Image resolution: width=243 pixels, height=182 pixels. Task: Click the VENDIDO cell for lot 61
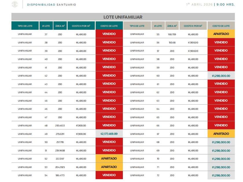[221, 84]
